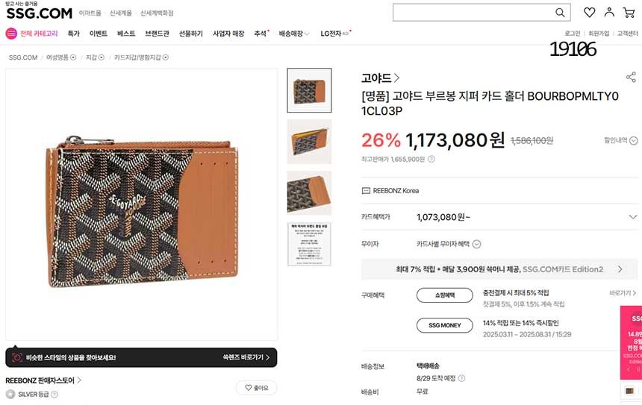The width and height of the screenshot is (642, 405).
Task: Expand the 카드혜택가 price chevron
Action: tap(632, 217)
